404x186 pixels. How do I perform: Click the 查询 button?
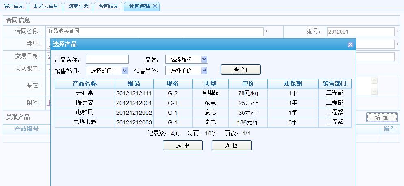(x=240, y=70)
